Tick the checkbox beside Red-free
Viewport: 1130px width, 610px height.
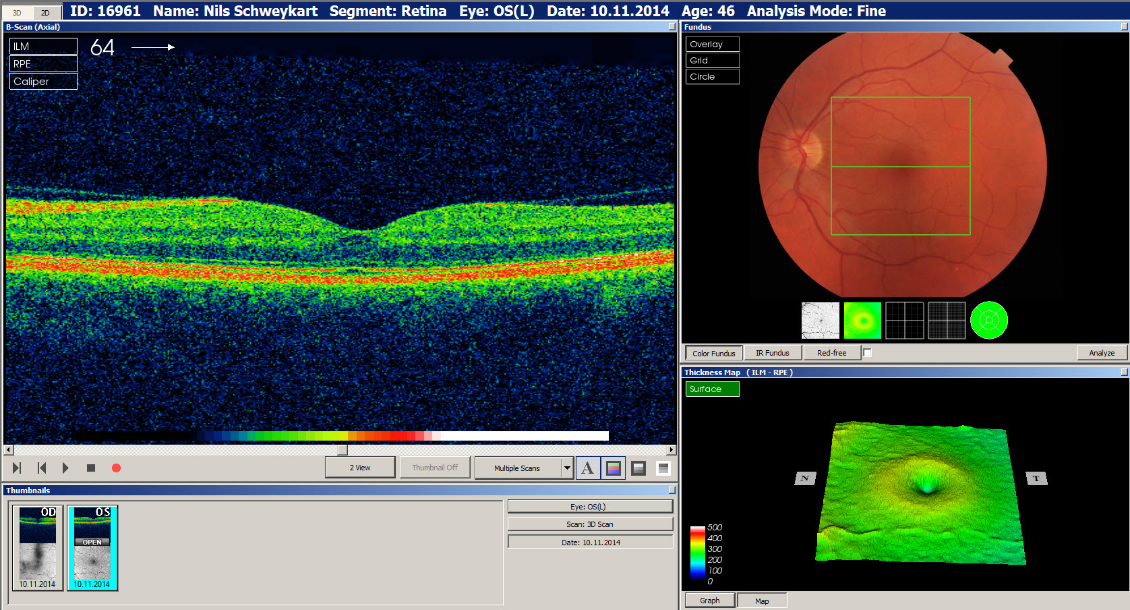(867, 352)
